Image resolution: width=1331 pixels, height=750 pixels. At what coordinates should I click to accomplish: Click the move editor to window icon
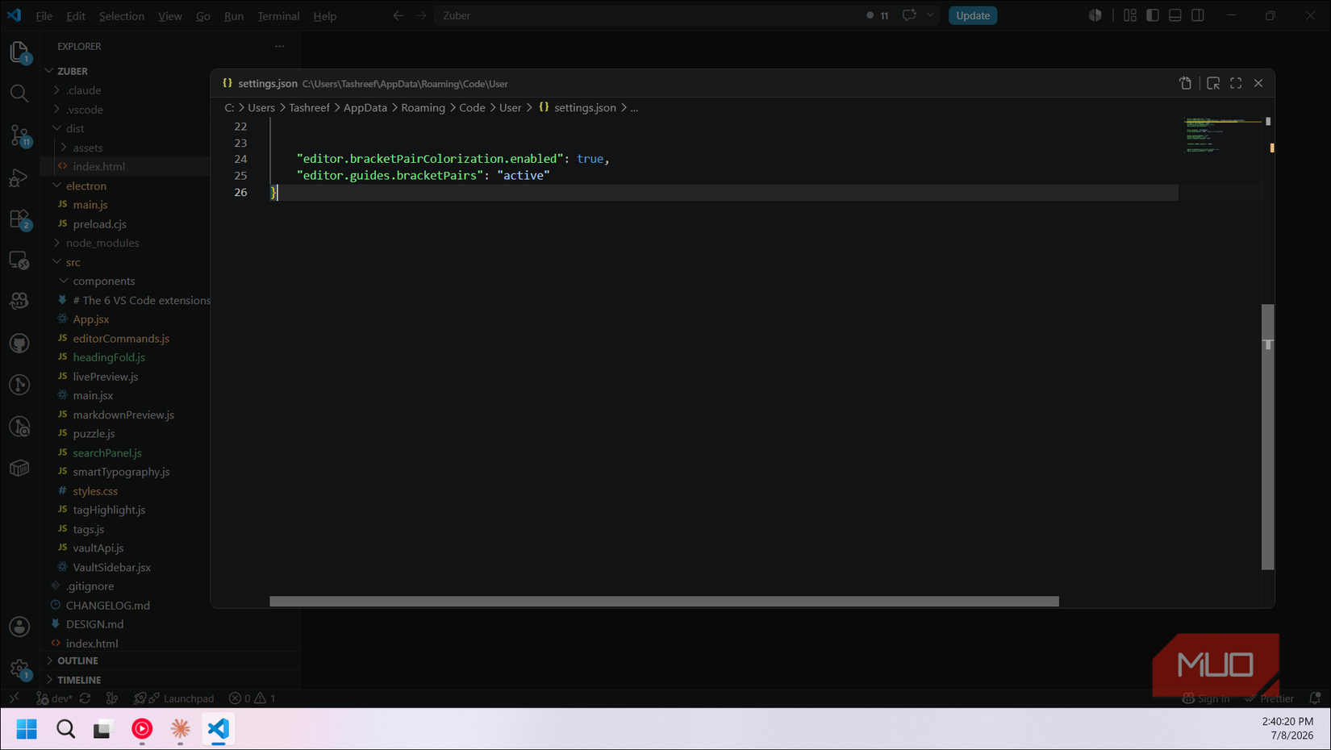[1213, 83]
